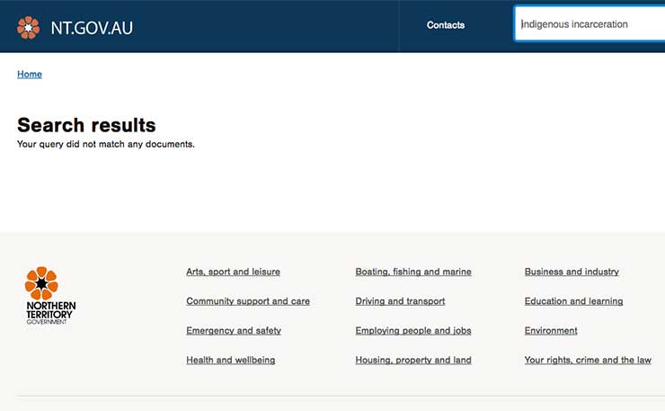This screenshot has width=665, height=411.
Task: Visit Community support and care
Action: point(248,301)
